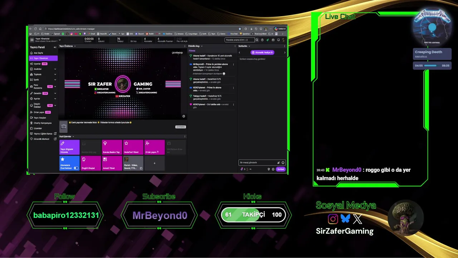Open the help icon in dashboard header
The width and height of the screenshot is (458, 258).
coord(262,40)
